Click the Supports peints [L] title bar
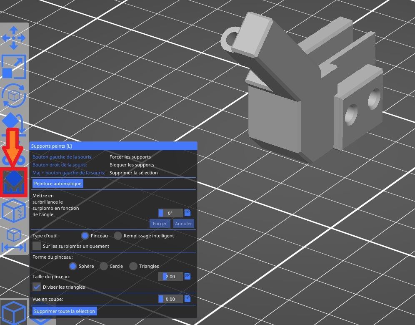 pyautogui.click(x=113, y=146)
